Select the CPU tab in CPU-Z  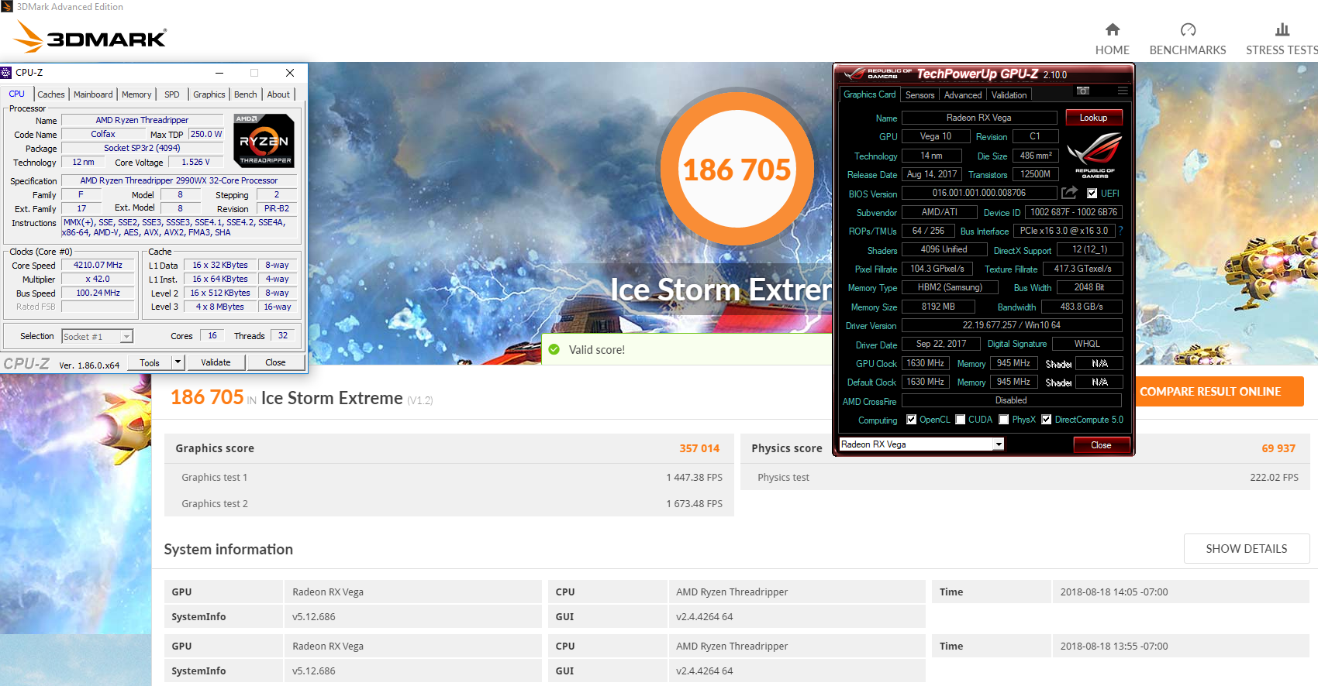(x=17, y=94)
